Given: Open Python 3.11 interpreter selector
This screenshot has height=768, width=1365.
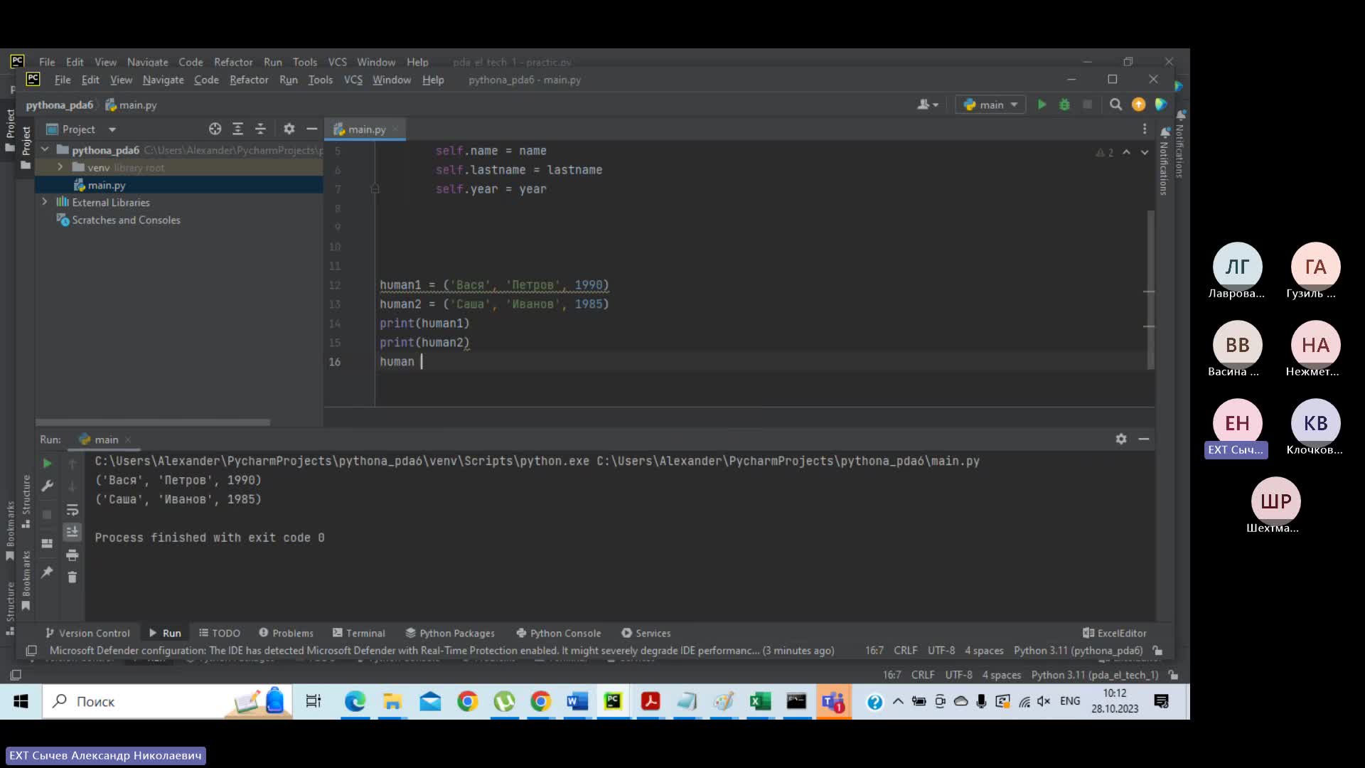Looking at the screenshot, I should [1078, 651].
